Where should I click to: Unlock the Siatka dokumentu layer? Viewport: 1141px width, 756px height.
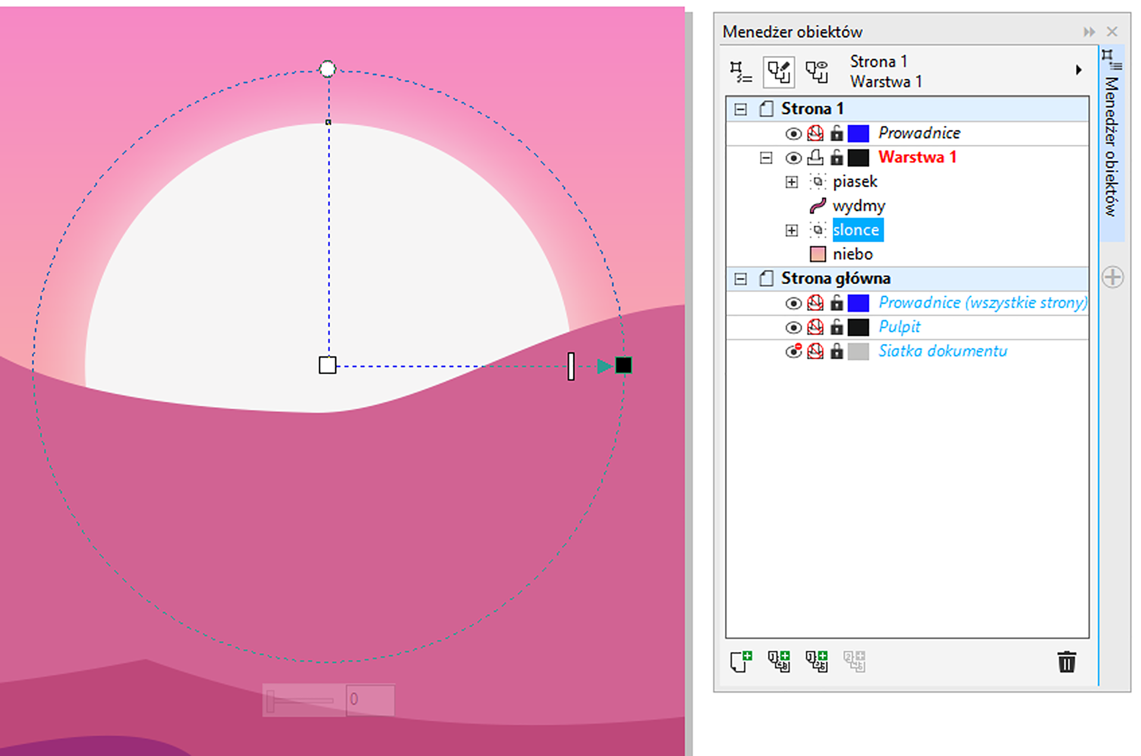(837, 351)
